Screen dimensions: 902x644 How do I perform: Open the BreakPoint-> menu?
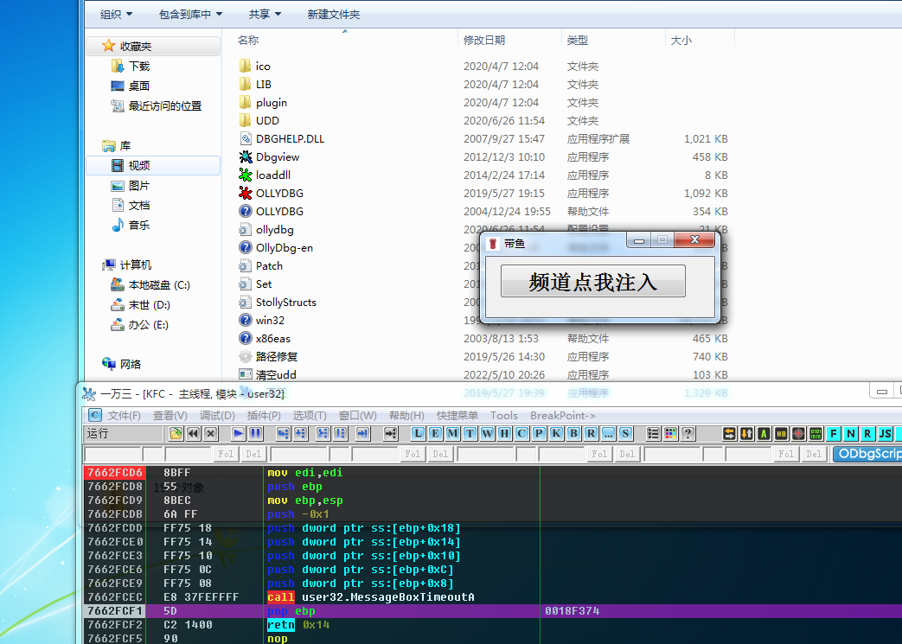563,415
